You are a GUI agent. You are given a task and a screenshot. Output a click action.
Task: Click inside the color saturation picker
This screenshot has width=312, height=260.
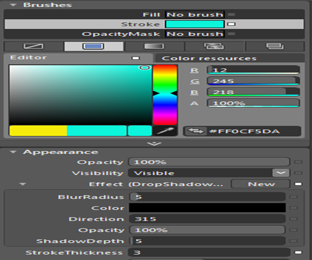pyautogui.click(x=81, y=95)
